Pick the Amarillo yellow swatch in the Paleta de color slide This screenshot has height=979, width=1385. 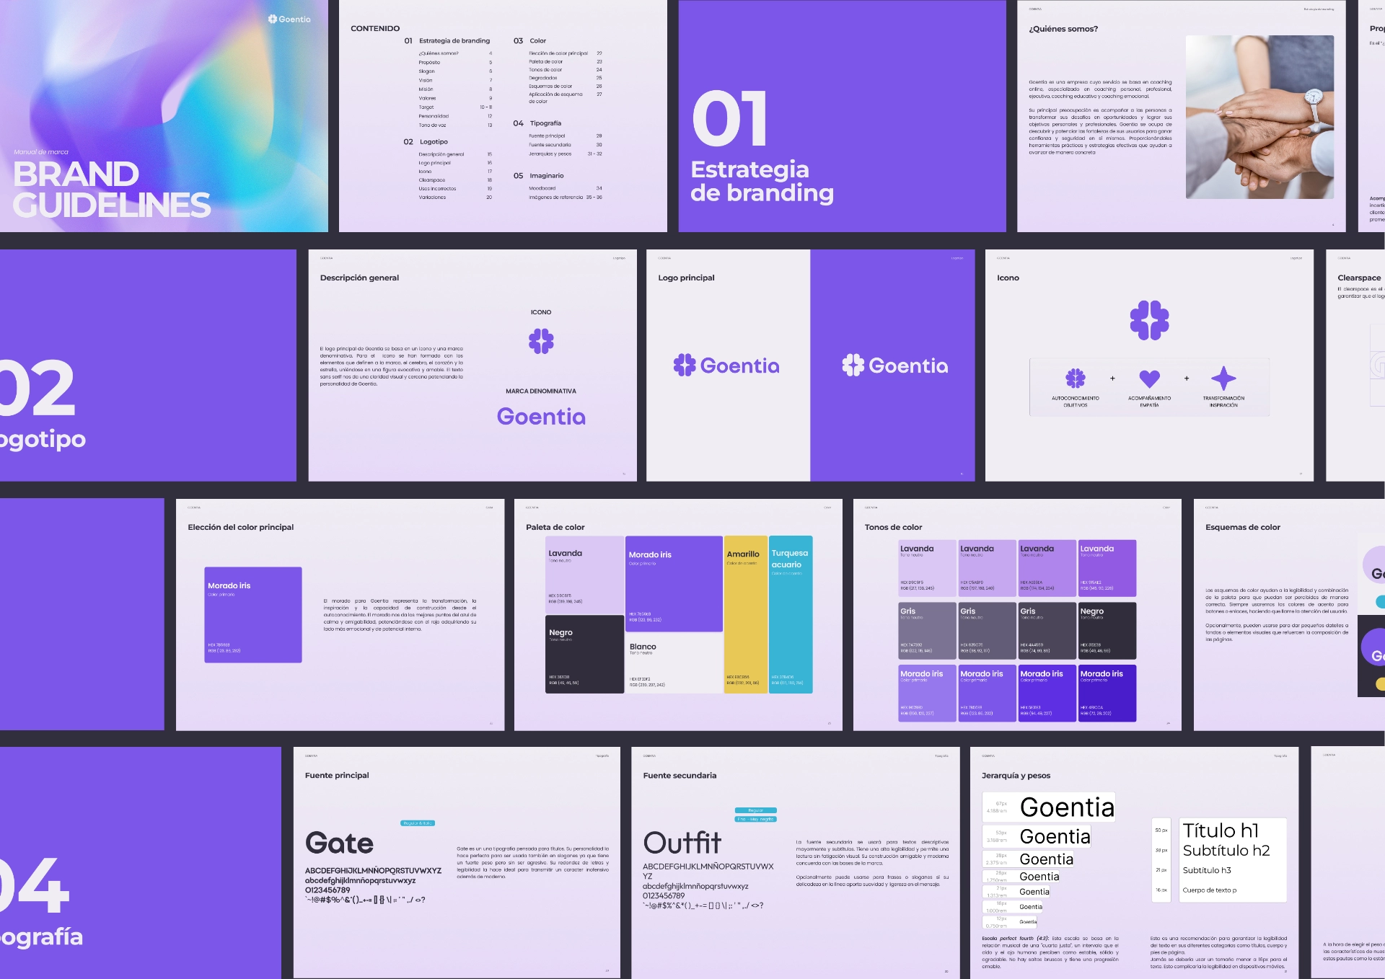point(745,615)
